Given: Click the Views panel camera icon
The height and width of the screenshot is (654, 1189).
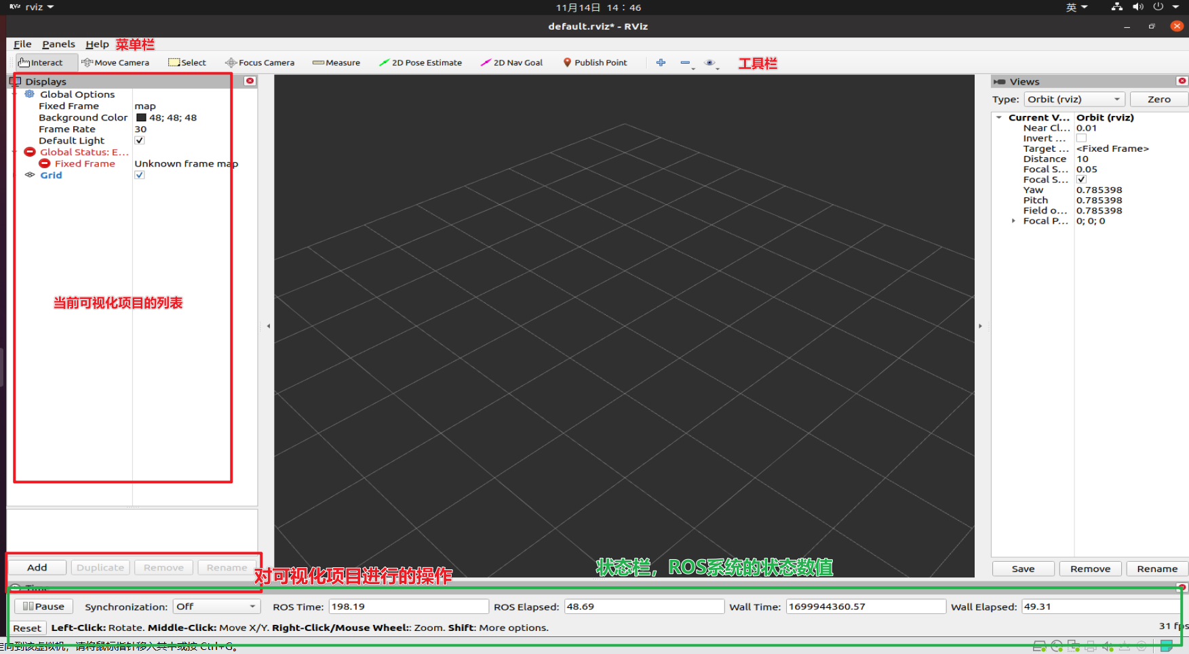Looking at the screenshot, I should point(999,81).
